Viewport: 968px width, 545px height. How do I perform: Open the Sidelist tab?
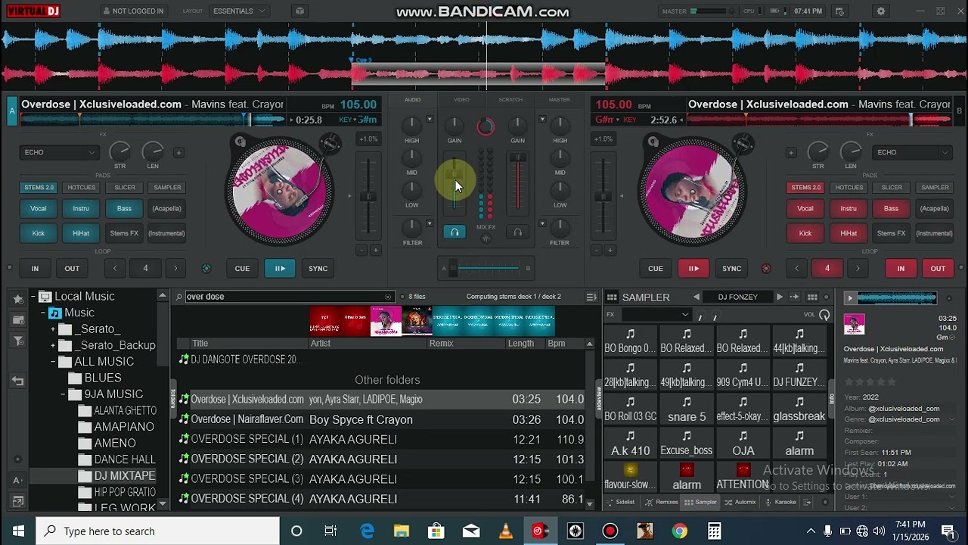pos(621,502)
